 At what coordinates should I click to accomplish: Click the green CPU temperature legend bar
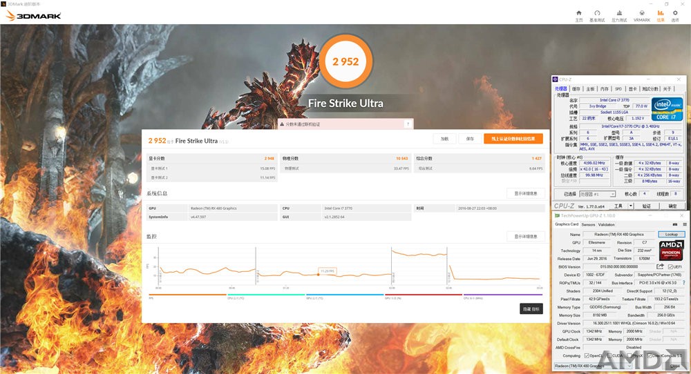[266, 295]
